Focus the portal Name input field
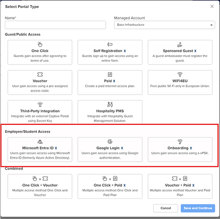 (55, 25)
